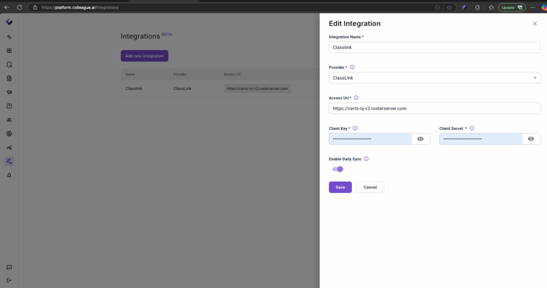Show the Client Key with eye icon
This screenshot has width=547, height=288.
[x=420, y=139]
